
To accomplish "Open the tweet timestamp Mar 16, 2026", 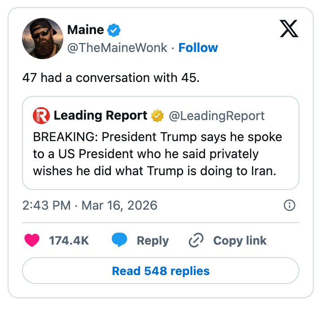I will click(90, 206).
